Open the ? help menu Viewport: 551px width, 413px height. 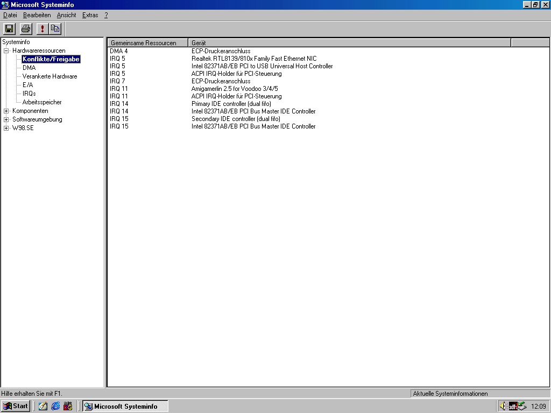[106, 15]
